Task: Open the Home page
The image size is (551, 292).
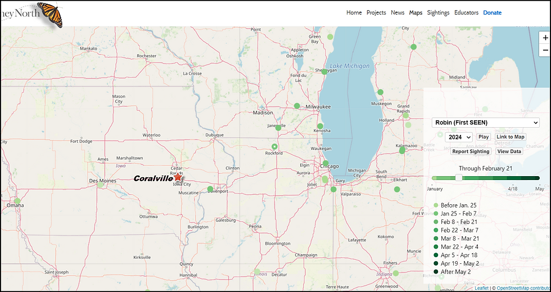Action: coord(354,13)
